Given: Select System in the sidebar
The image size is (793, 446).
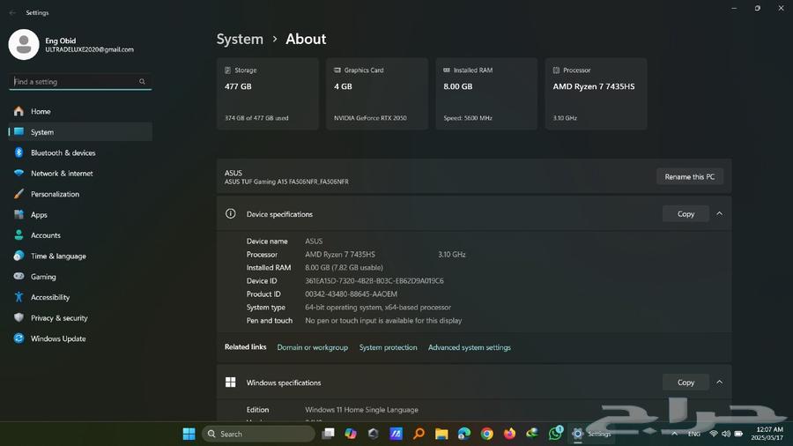Looking at the screenshot, I should 80,132.
